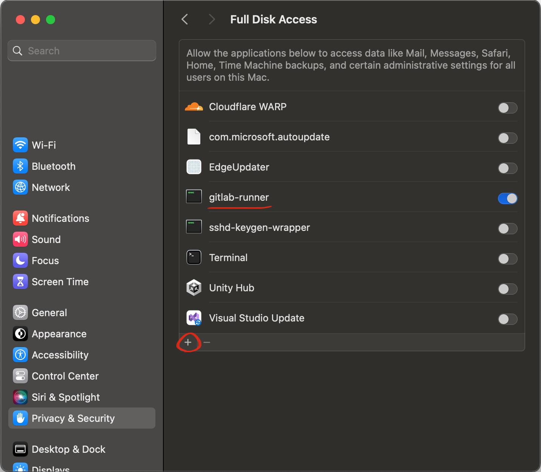Screen dimensions: 541x472
Task: Switch to the Accessibility settings pane
Action: click(60, 355)
